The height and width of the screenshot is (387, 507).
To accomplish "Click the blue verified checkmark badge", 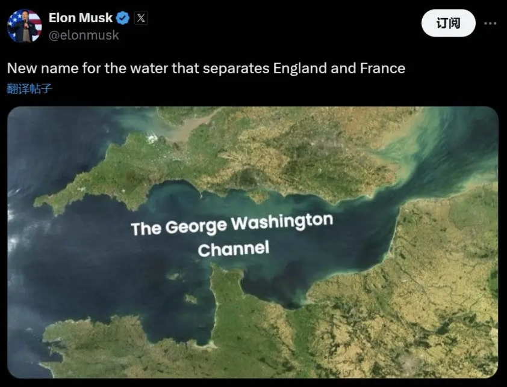I will [123, 18].
